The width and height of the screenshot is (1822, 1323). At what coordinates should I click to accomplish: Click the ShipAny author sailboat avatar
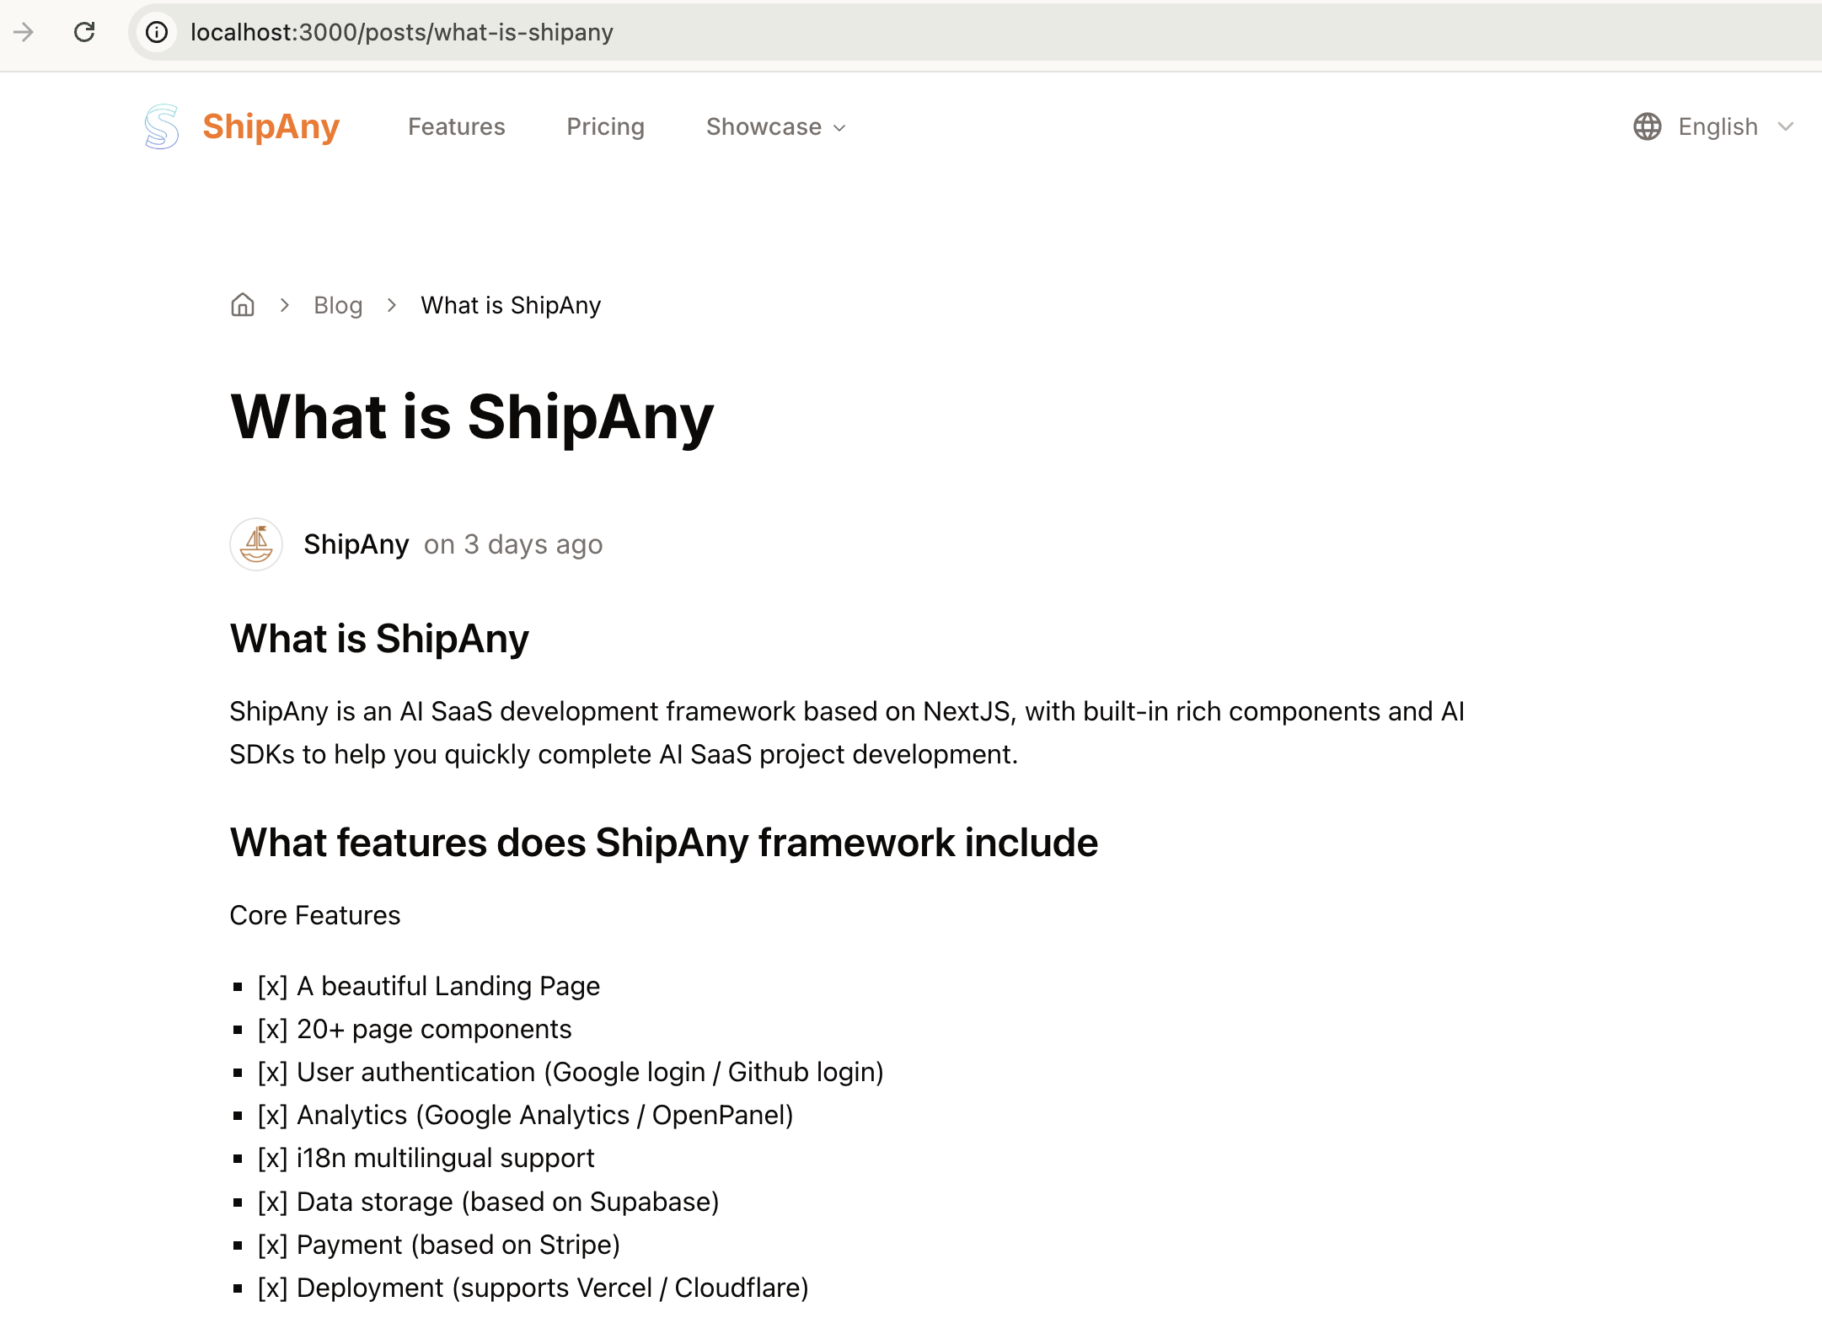(x=256, y=544)
